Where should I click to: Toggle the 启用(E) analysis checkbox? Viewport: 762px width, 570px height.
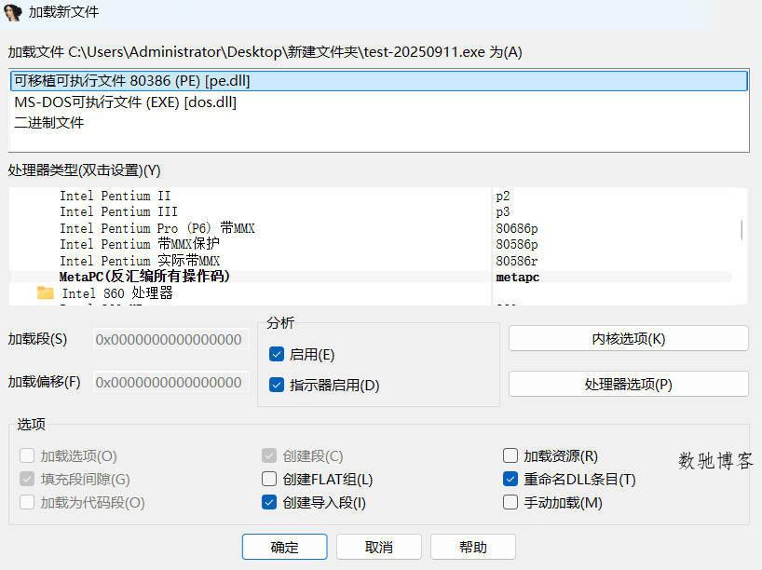point(277,354)
